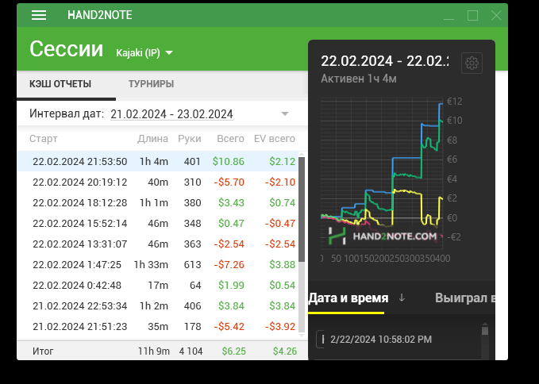Select session 22.02.2024 13:31:07
This screenshot has height=384, width=539.
(157, 244)
